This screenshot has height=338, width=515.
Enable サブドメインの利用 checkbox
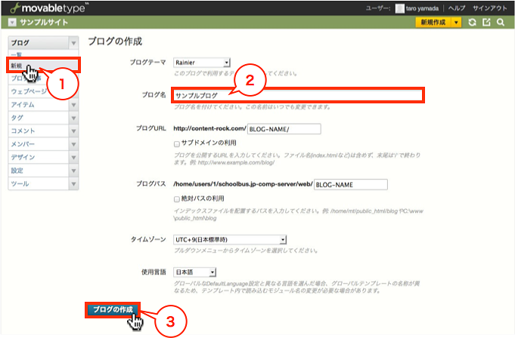coord(177,143)
